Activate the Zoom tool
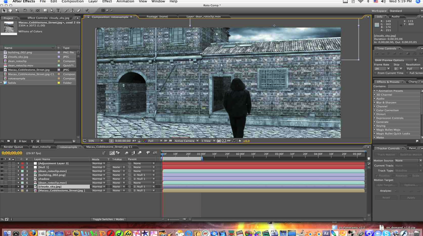The width and height of the screenshot is (423, 236). pos(17,11)
